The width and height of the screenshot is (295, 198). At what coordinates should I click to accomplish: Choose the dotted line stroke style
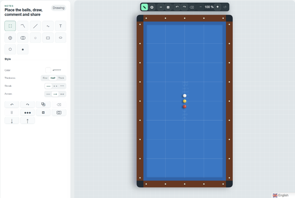pos(62,86)
